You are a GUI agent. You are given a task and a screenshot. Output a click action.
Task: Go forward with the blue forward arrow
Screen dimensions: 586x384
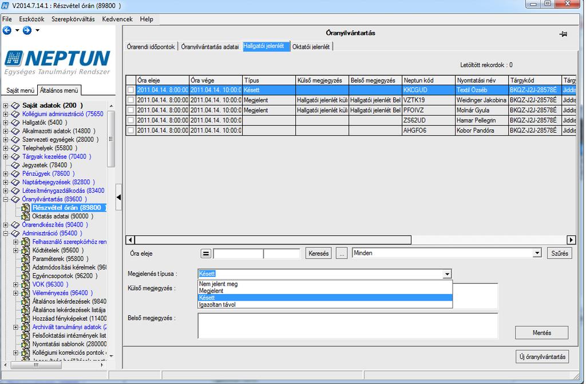click(27, 30)
